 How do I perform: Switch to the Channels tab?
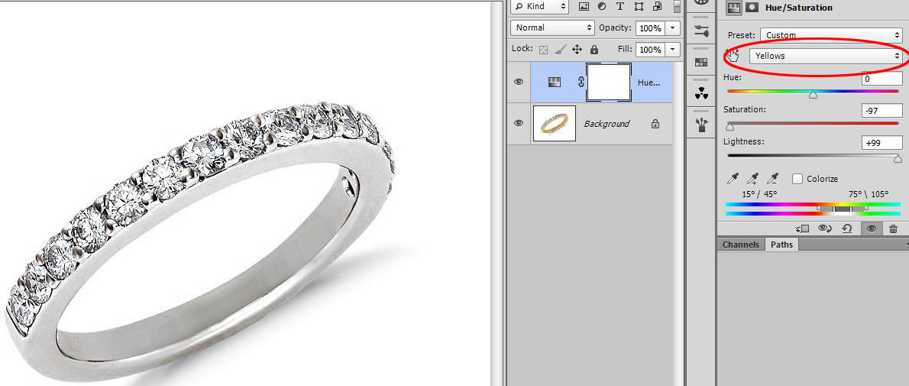[741, 245]
